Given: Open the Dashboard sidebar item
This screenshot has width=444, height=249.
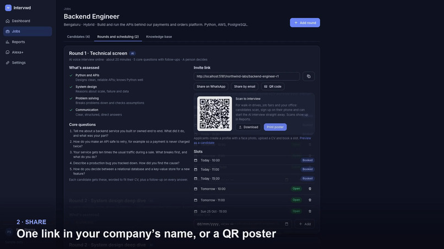Looking at the screenshot, I should (x=28, y=21).
